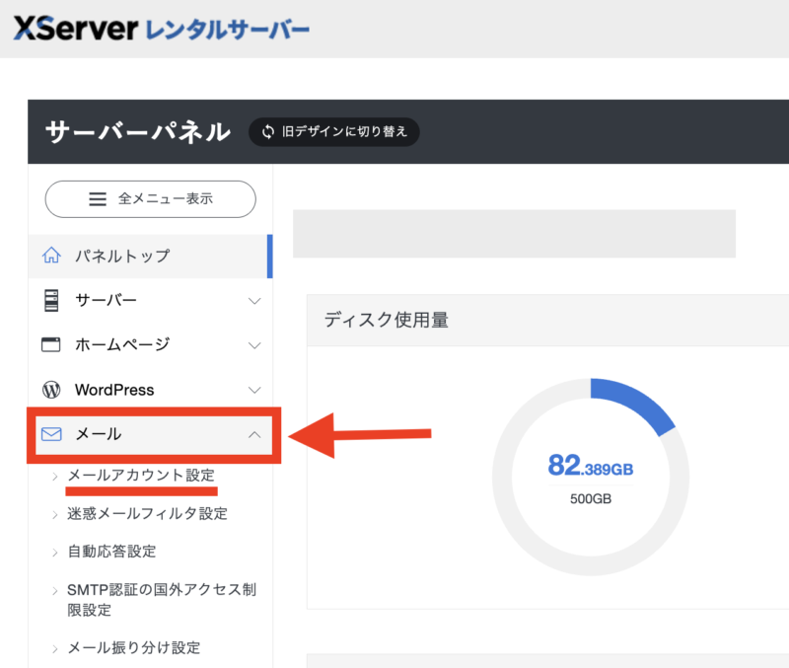Expand the WordPress menu chevron
789x668 pixels.
tap(254, 390)
